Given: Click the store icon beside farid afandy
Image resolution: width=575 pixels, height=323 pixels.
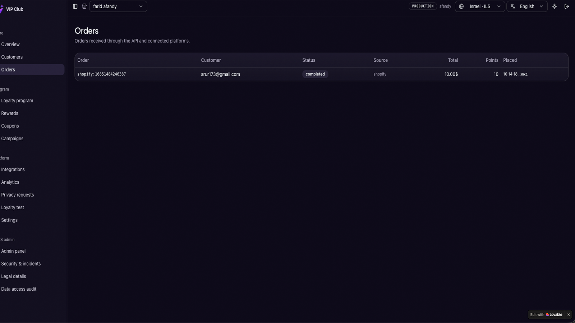Looking at the screenshot, I should coord(84,6).
